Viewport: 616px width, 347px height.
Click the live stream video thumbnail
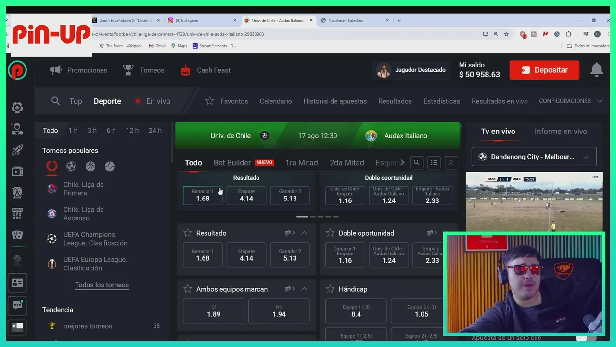534,202
